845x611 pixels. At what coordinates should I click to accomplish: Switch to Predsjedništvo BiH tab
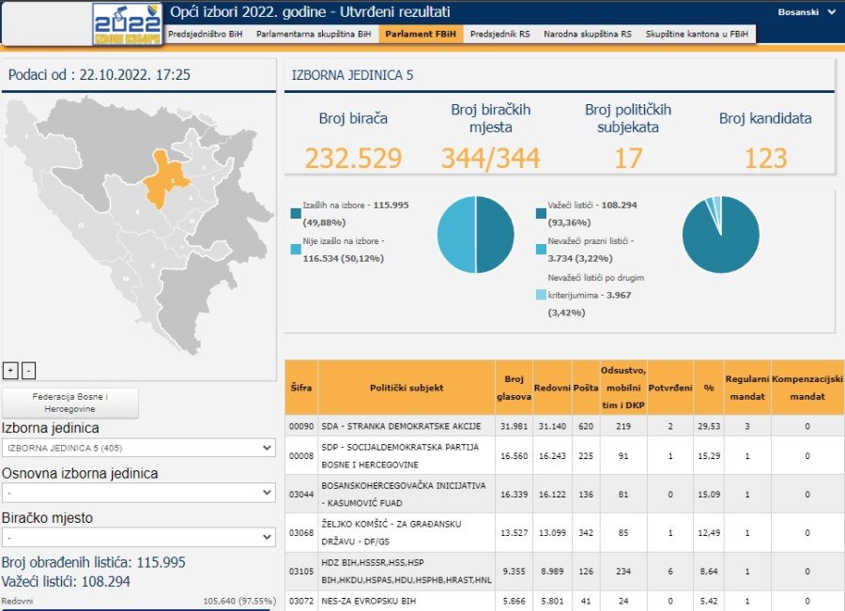(x=205, y=34)
